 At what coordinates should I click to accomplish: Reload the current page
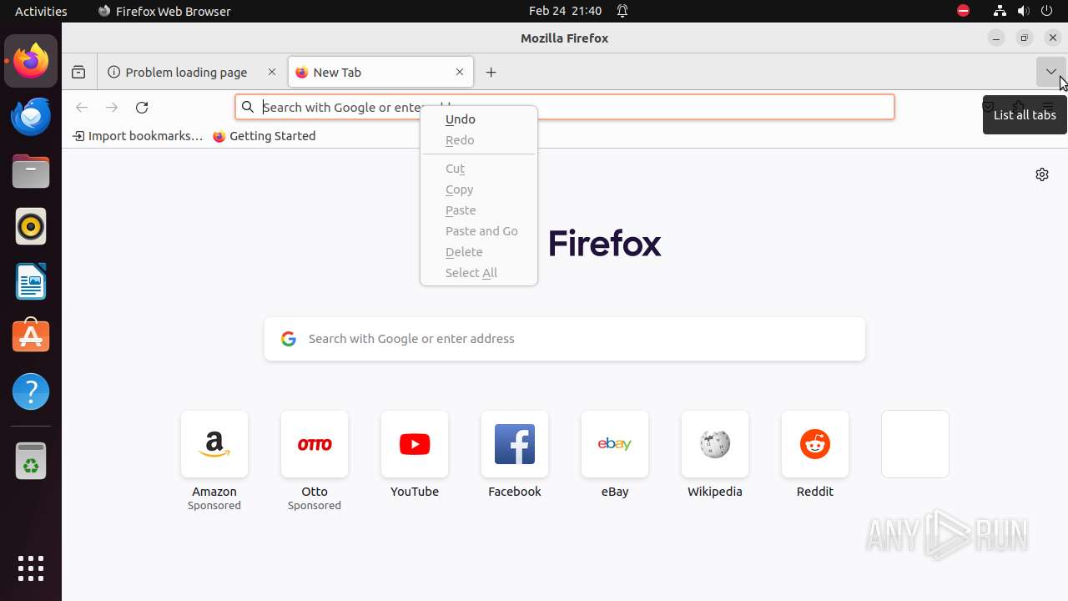click(x=142, y=107)
